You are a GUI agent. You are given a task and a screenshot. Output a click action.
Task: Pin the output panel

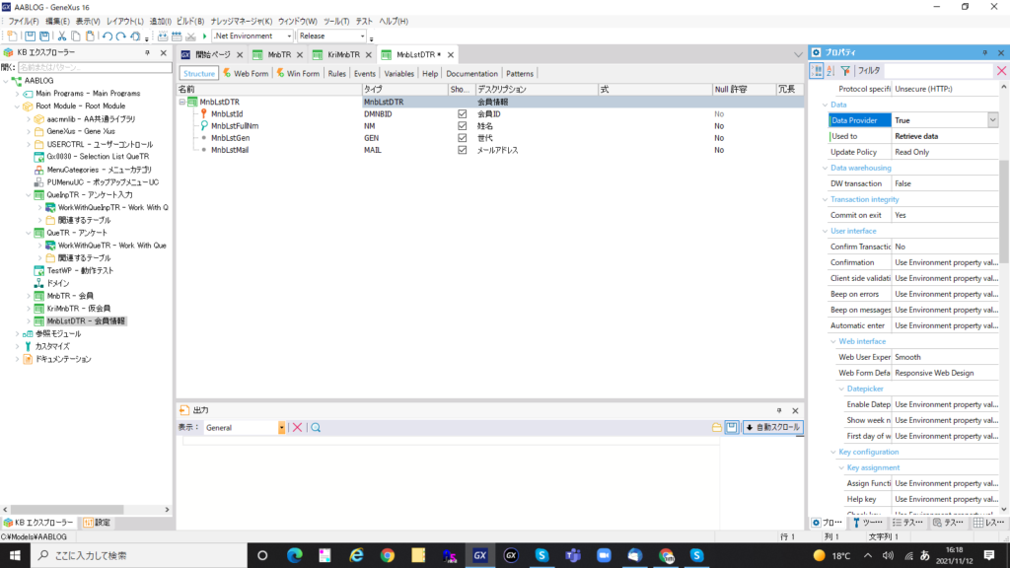coord(779,411)
